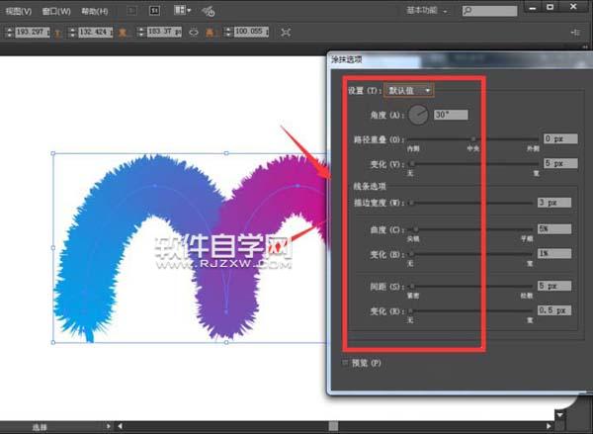This screenshot has height=434, width=593.
Task: Open the 设置 preset dropdown showing 默认值
Action: [x=409, y=90]
